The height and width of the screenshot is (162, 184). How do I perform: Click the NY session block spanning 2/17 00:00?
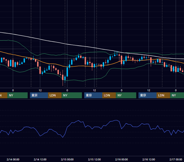[x=177, y=95]
